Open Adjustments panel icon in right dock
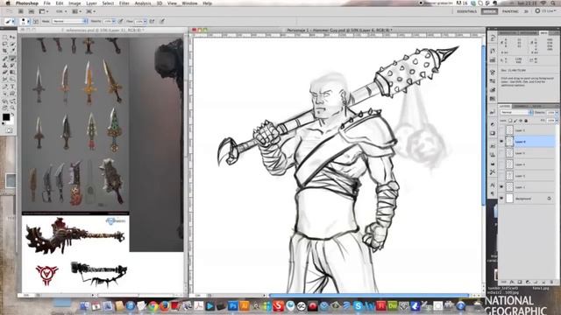Viewport: 561px width, 315px height. pos(493,124)
